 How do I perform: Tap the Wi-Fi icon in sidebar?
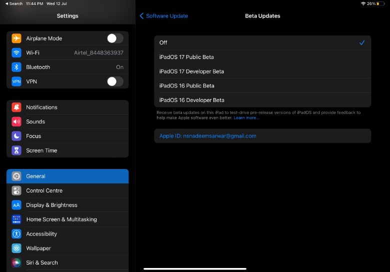tap(16, 52)
